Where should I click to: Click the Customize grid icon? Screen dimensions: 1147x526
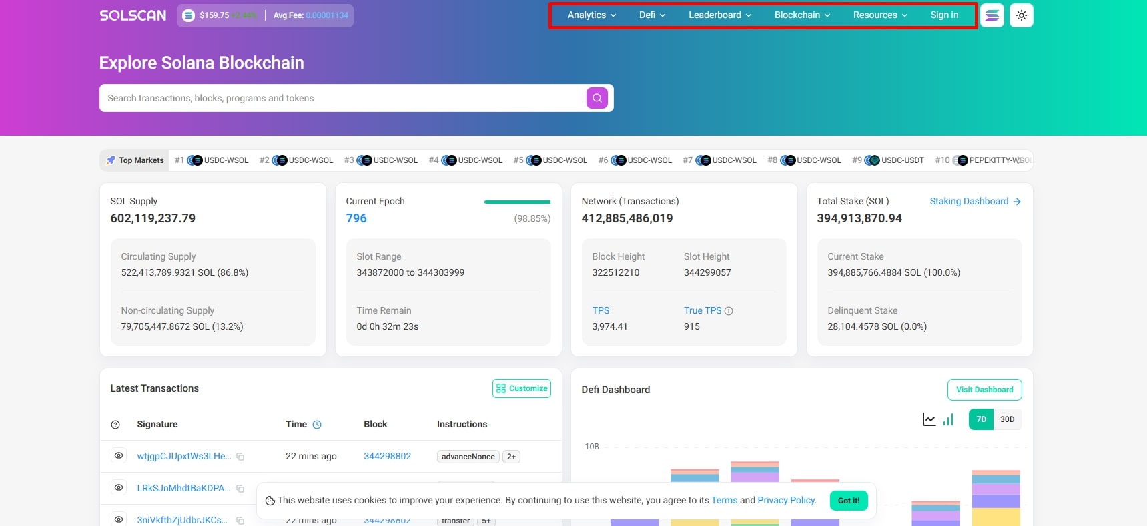501,388
